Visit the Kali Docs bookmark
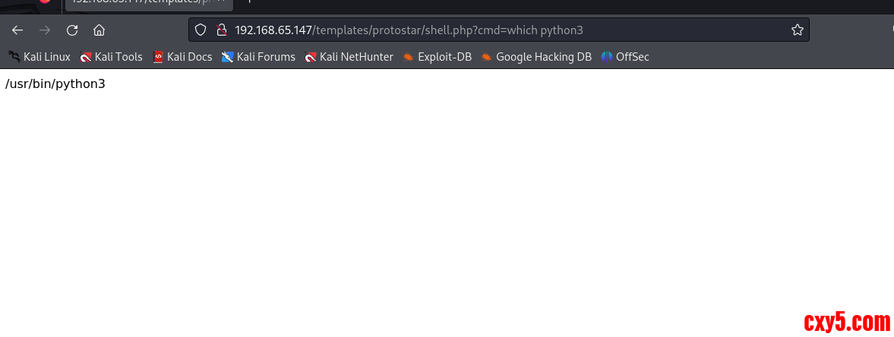Viewport: 894px width, 337px height. tap(182, 57)
